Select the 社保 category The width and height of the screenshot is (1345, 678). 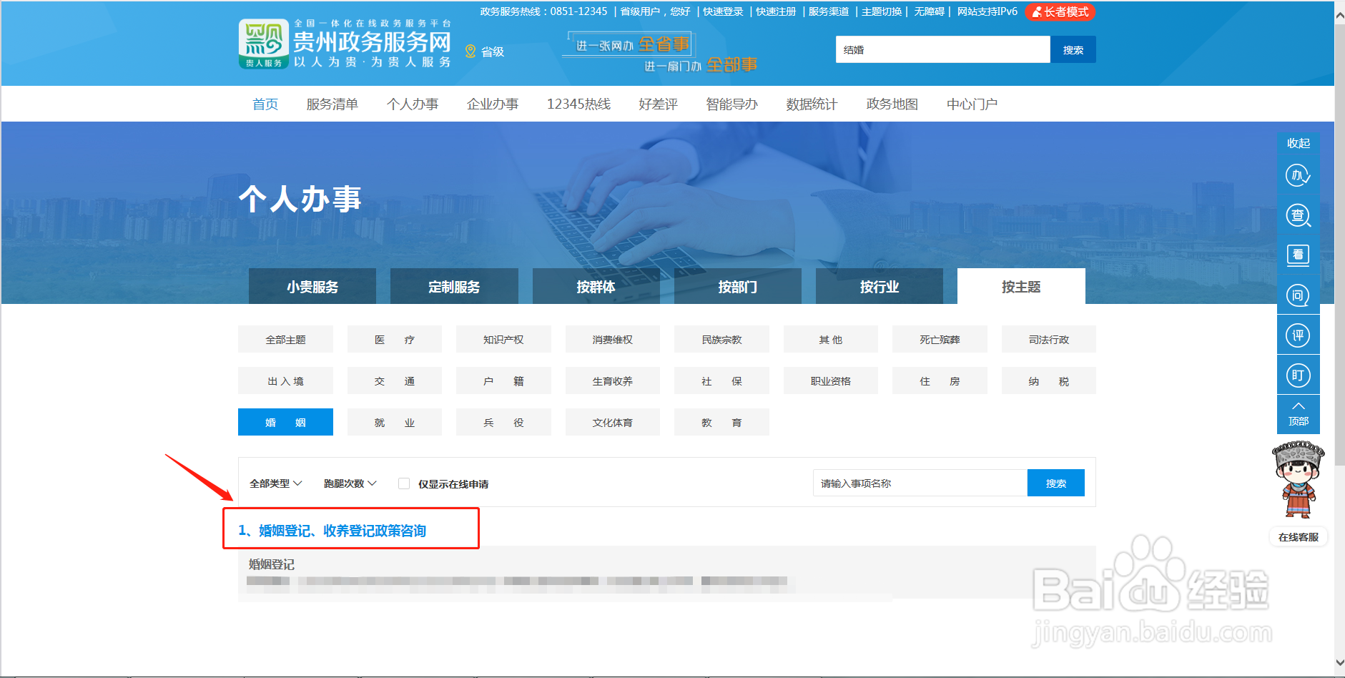[x=721, y=380]
